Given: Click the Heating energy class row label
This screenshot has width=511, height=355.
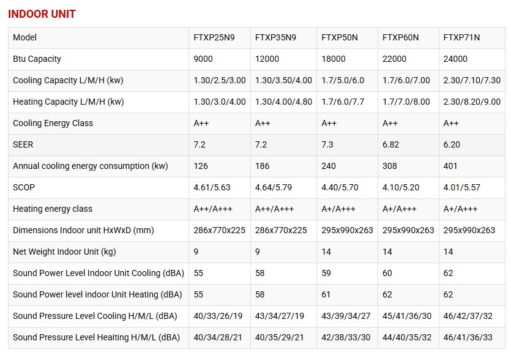Looking at the screenshot, I should (x=53, y=209).
